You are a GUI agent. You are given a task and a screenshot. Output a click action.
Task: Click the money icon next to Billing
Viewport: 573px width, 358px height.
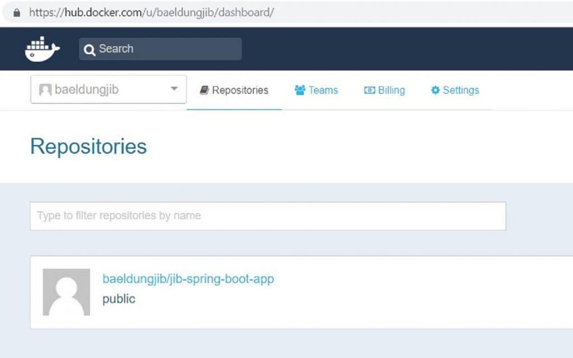[369, 90]
